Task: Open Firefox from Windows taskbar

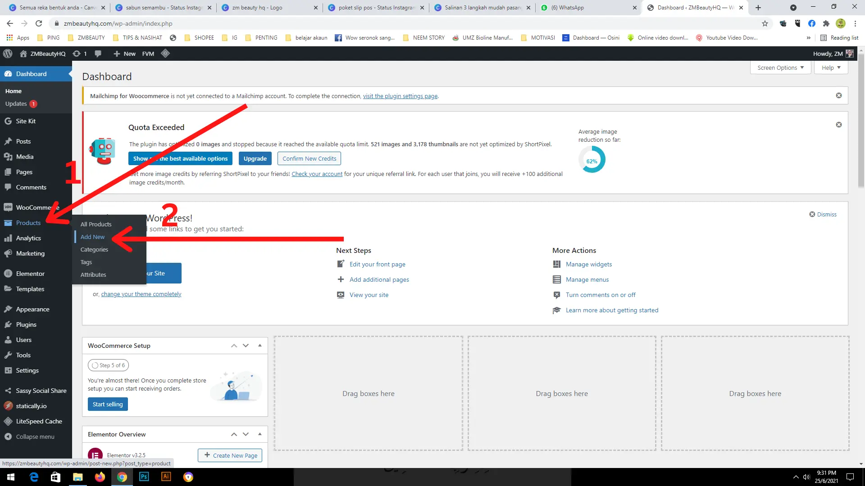Action: pyautogui.click(x=100, y=477)
